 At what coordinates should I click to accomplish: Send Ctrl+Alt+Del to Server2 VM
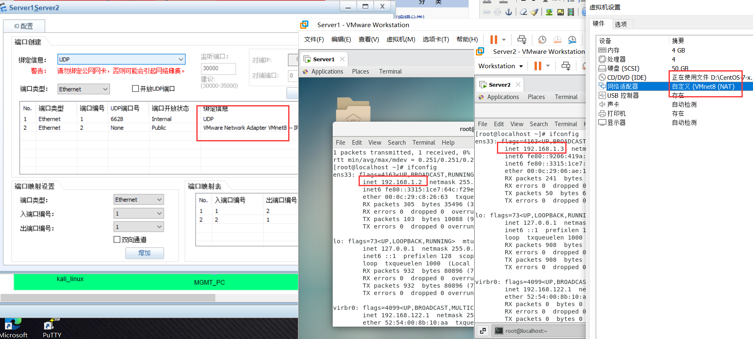(x=566, y=66)
